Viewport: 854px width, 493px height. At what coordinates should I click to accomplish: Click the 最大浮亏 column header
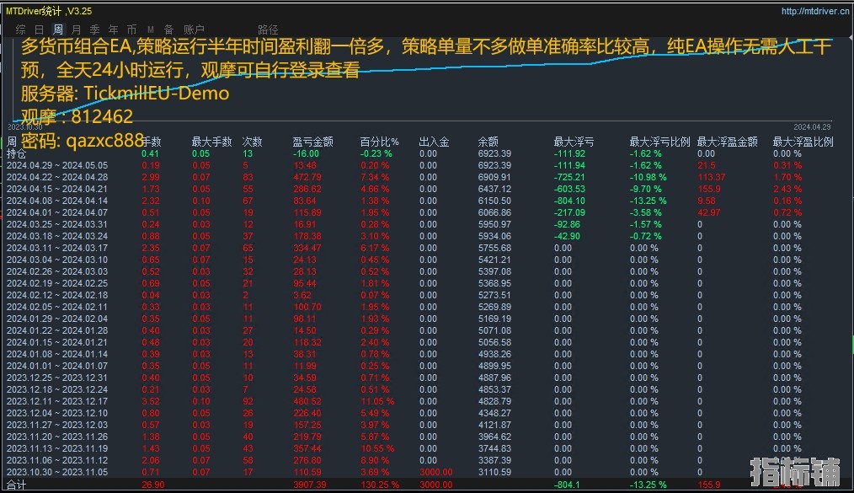[574, 142]
